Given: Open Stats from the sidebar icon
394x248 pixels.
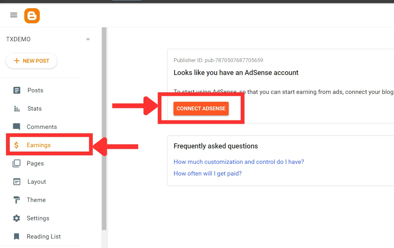Looking at the screenshot, I should (16, 108).
